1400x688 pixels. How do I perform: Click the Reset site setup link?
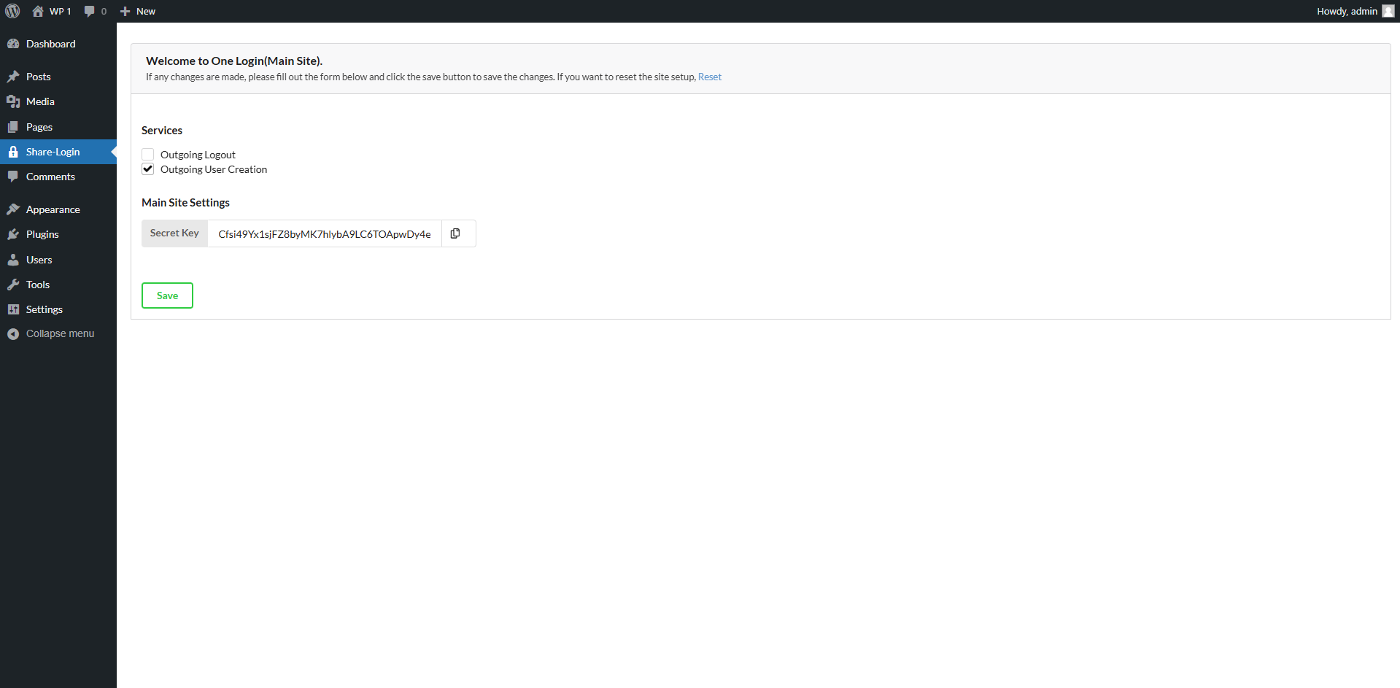tap(709, 77)
